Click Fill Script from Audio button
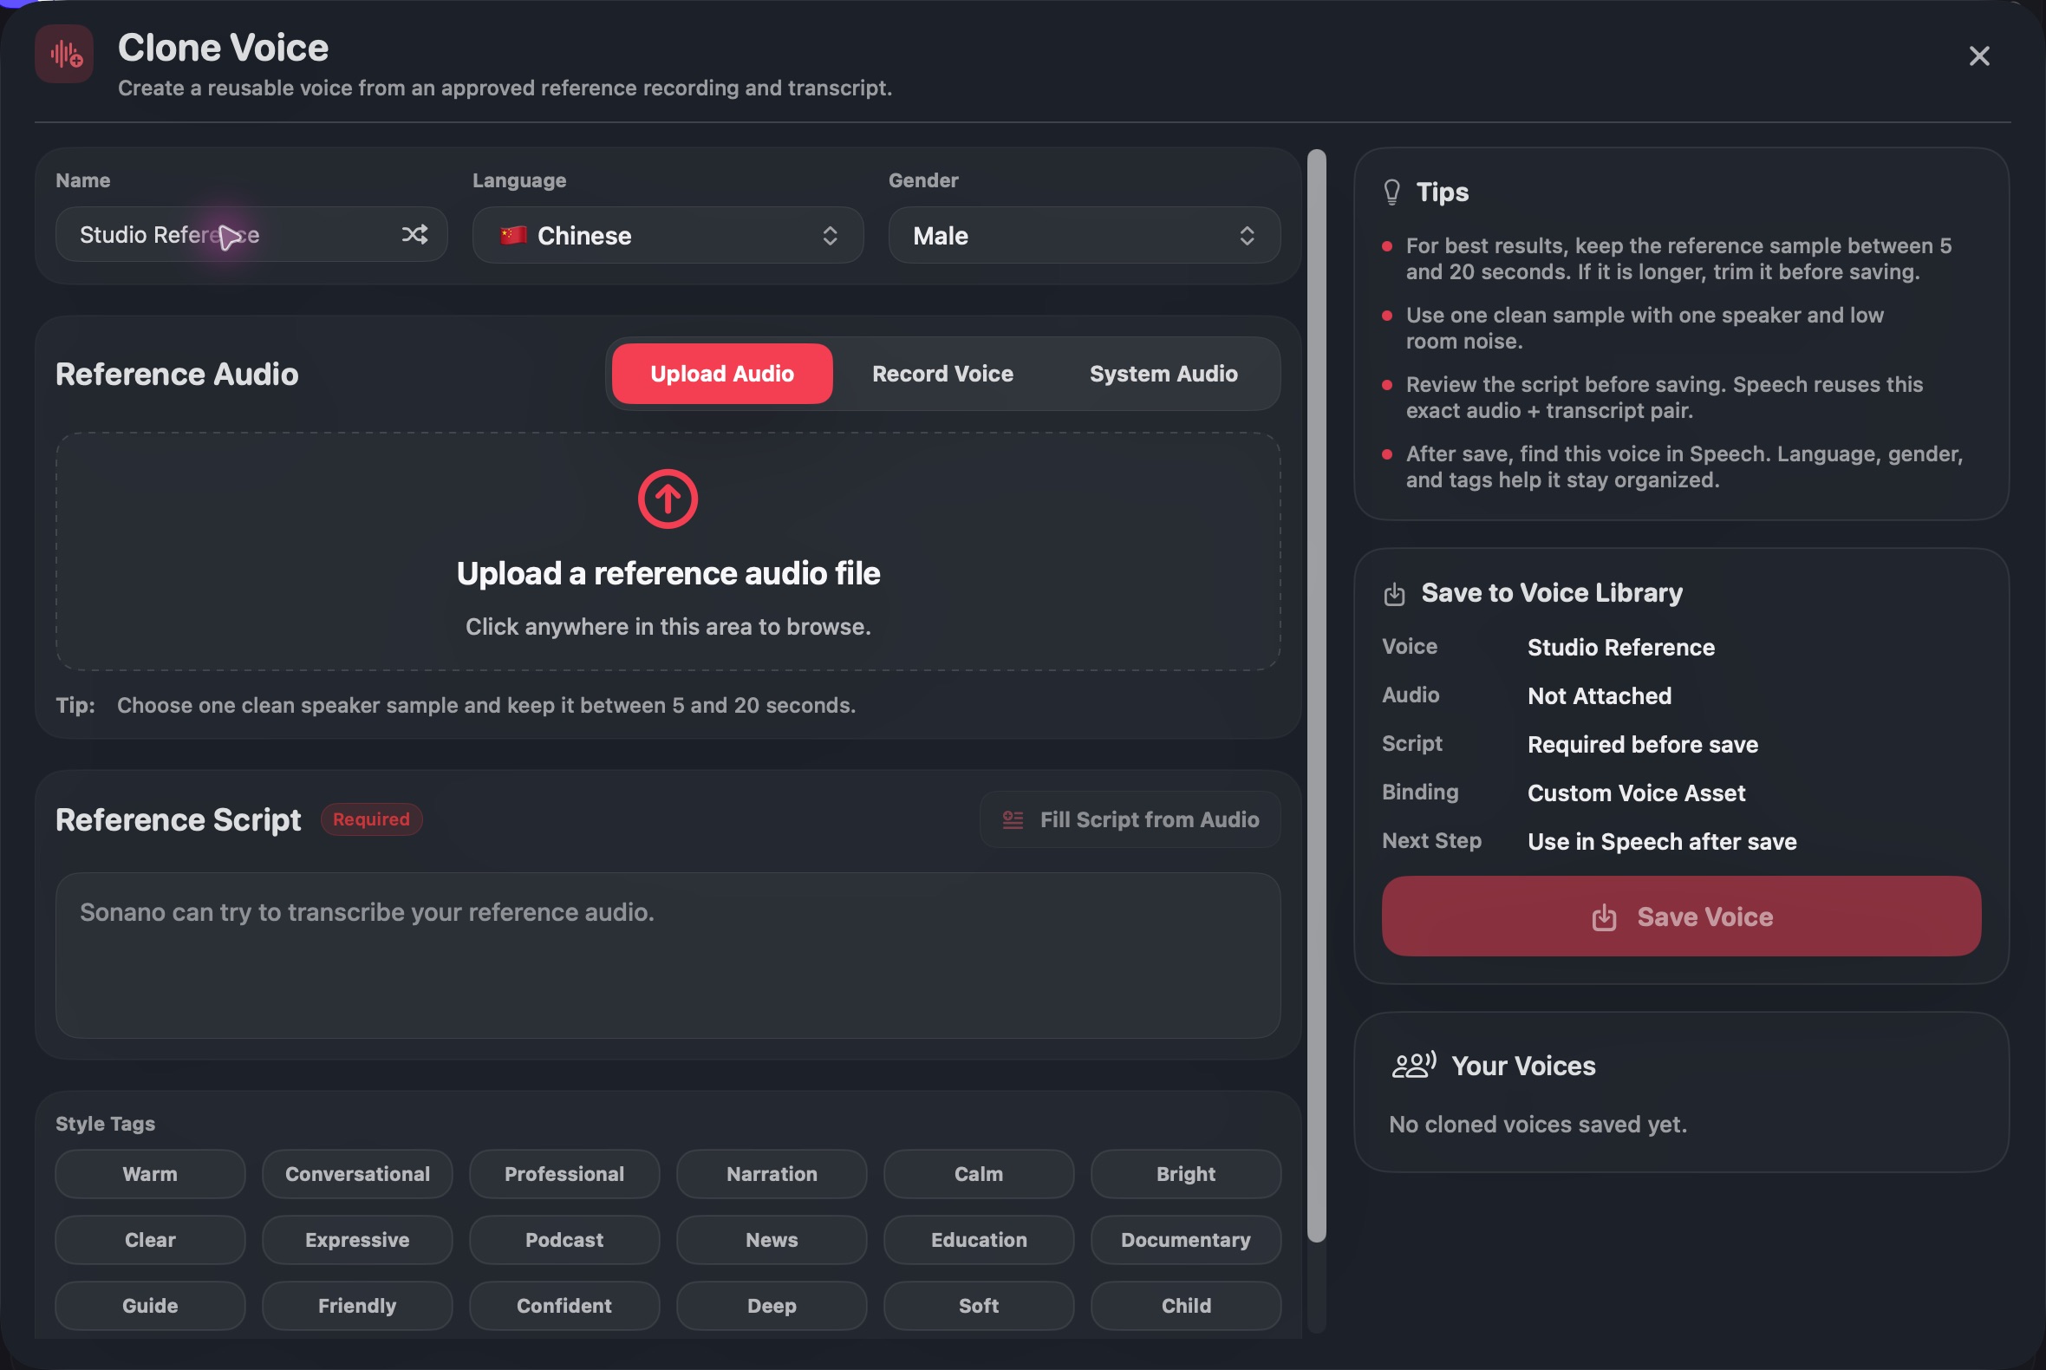The height and width of the screenshot is (1370, 2046). click(x=1130, y=819)
